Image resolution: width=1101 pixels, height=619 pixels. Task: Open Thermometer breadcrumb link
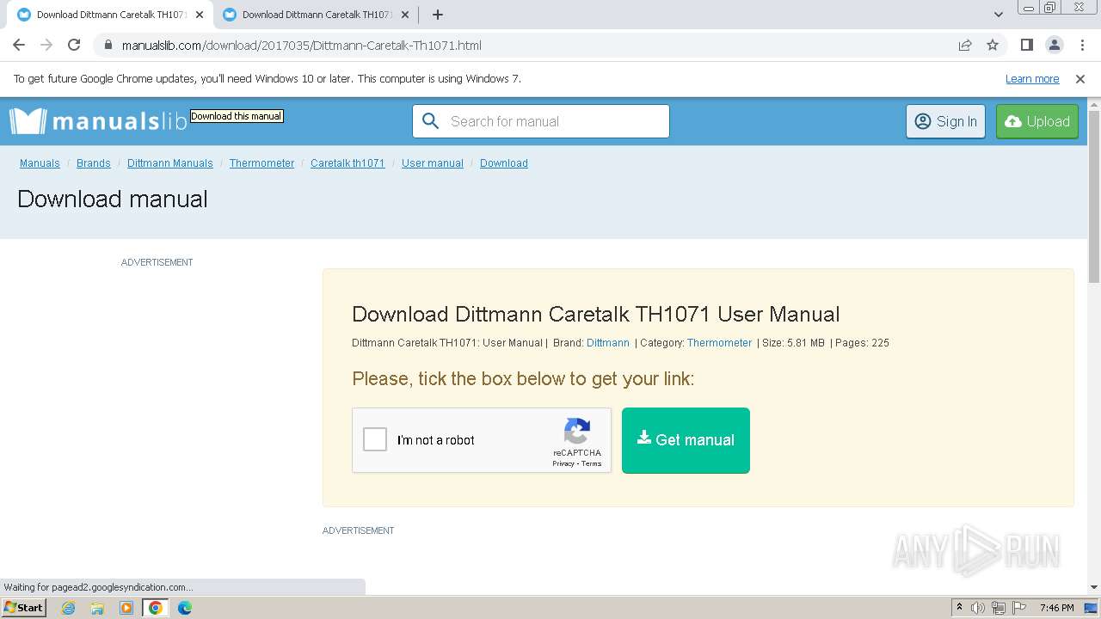pos(261,163)
